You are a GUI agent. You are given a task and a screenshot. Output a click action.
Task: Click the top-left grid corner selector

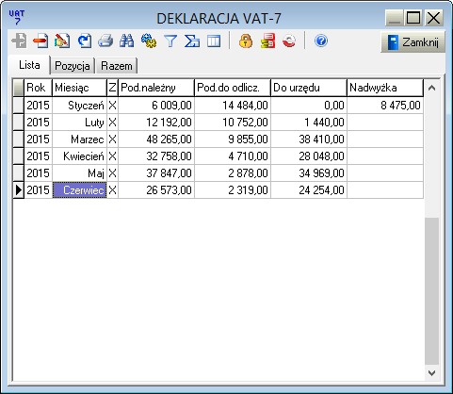[19, 88]
